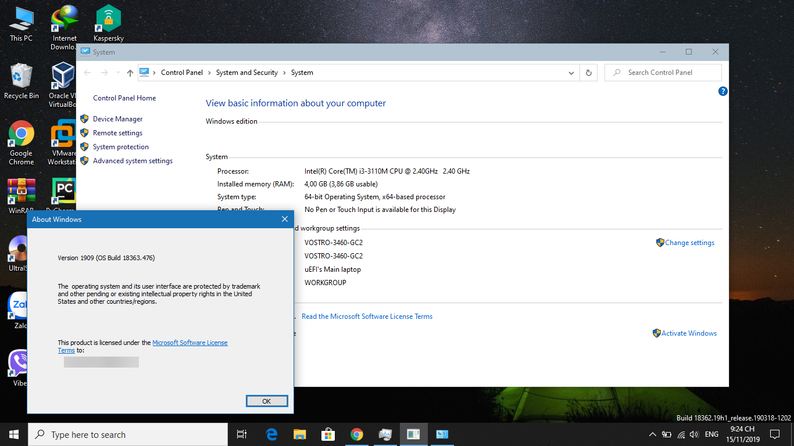Select the Recycle Bin desktop icon

[22, 81]
